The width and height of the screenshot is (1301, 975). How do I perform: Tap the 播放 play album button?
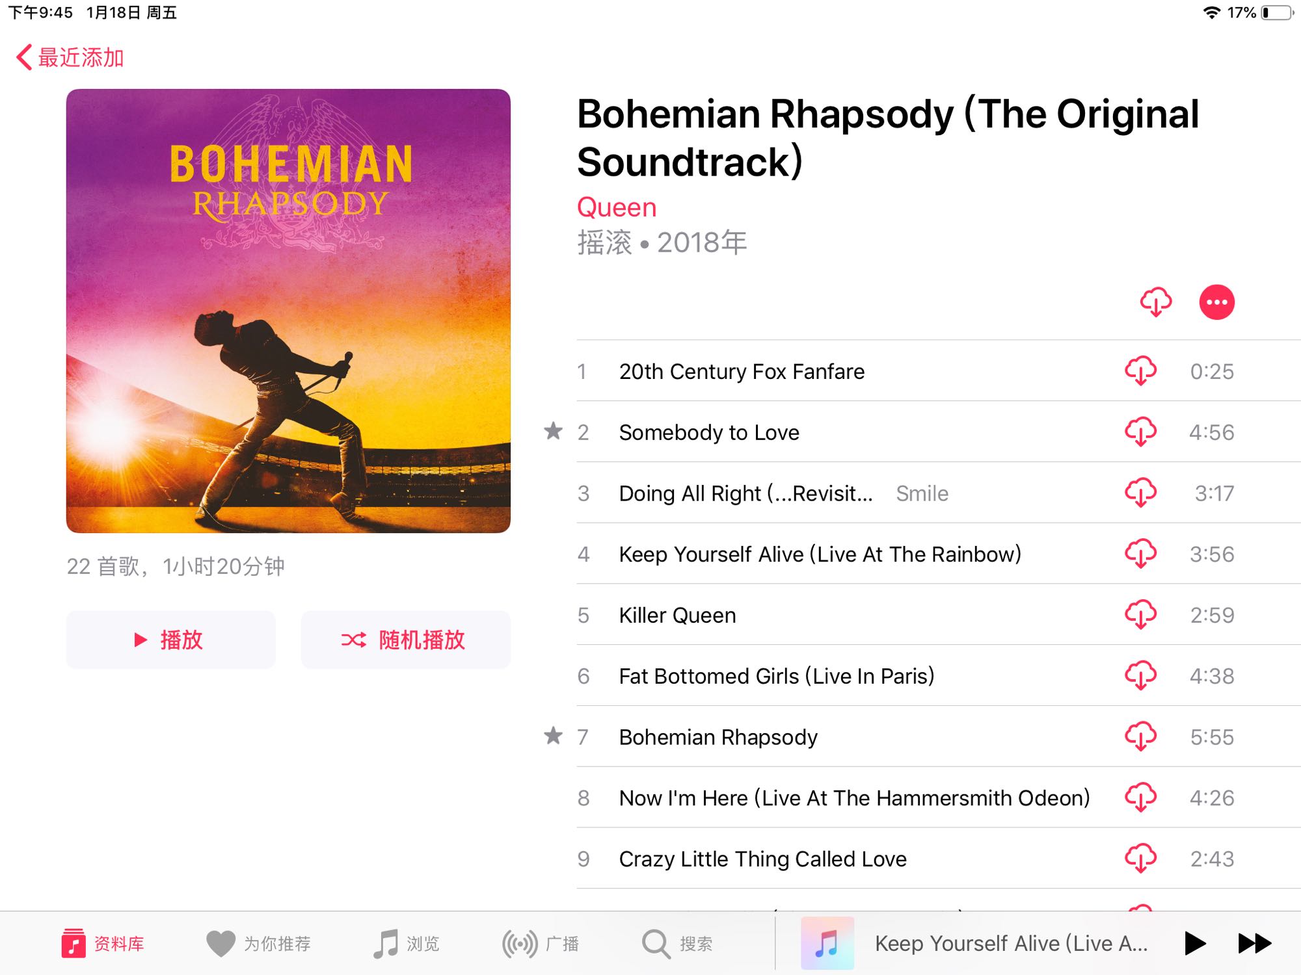tap(170, 640)
